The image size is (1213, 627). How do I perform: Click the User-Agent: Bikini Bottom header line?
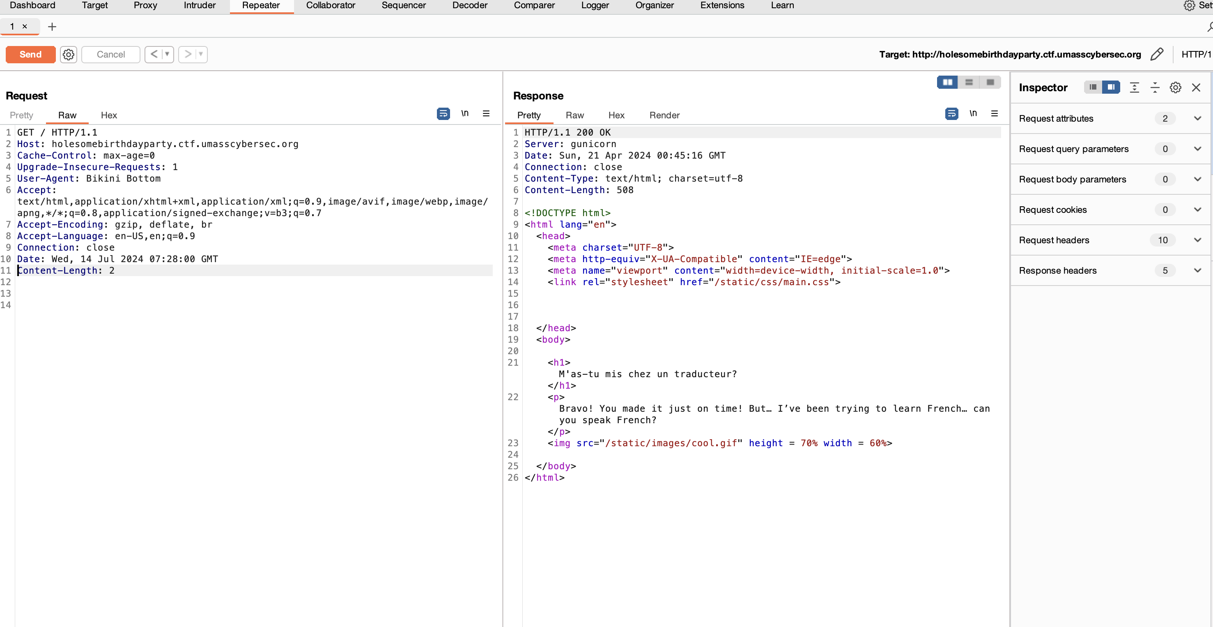[x=89, y=179]
